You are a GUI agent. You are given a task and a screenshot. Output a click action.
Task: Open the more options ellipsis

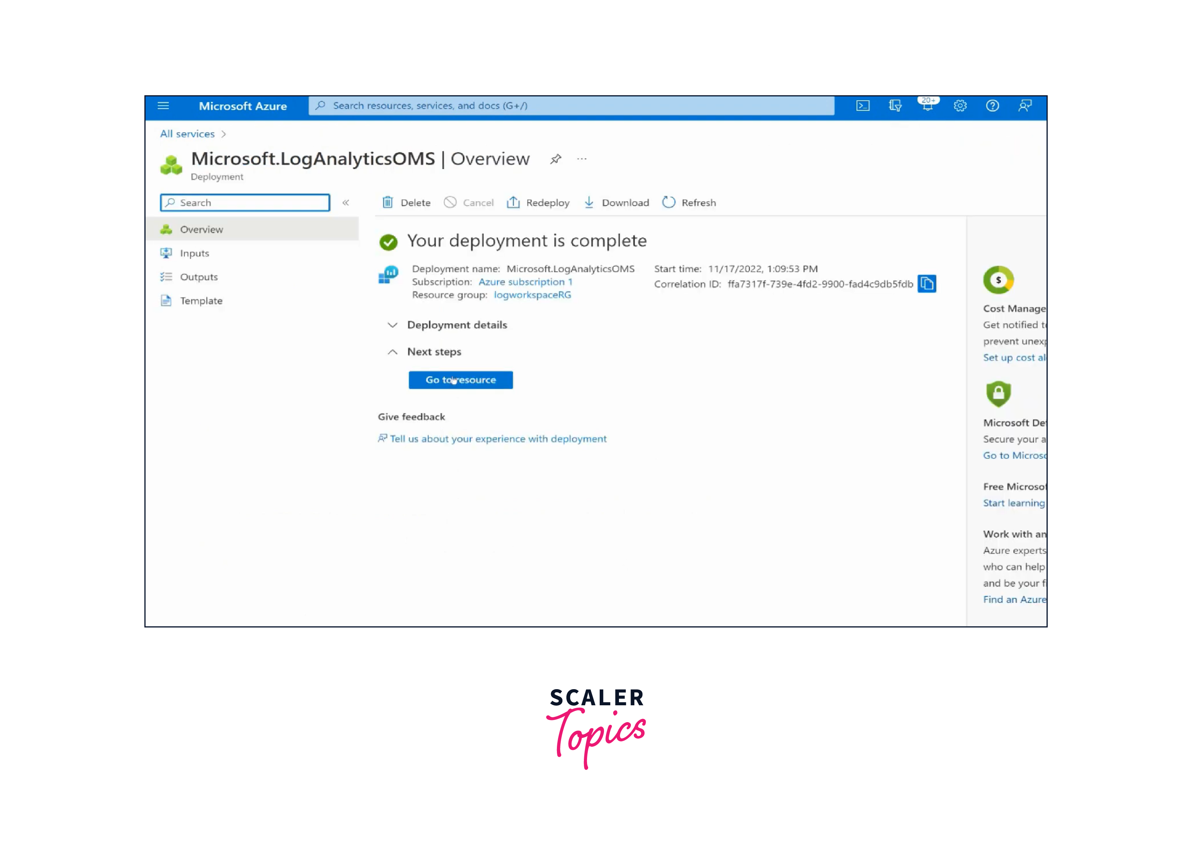click(581, 159)
